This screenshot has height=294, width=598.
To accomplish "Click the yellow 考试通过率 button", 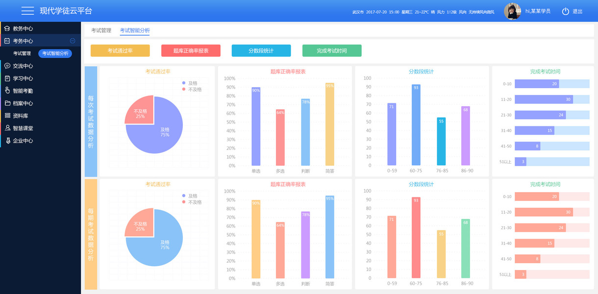I will click(120, 50).
